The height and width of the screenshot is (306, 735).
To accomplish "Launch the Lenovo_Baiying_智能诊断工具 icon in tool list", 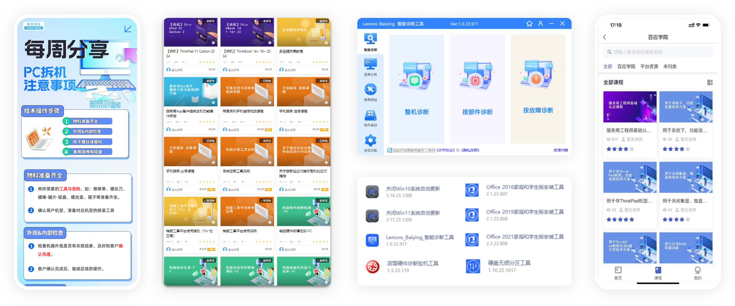I will 372,240.
